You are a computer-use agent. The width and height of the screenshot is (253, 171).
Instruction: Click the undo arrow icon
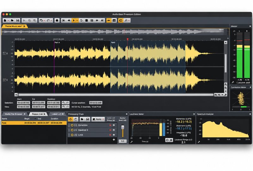pos(41,21)
